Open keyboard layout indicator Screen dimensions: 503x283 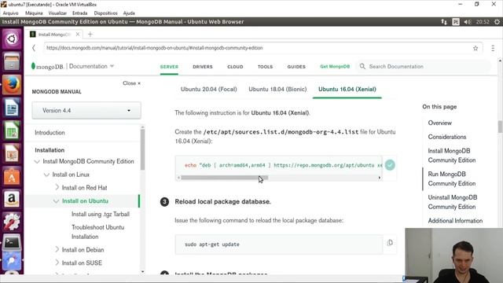pos(456,22)
